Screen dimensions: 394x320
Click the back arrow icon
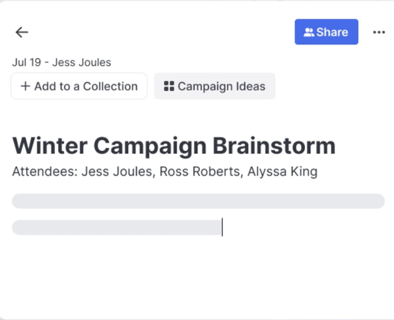[22, 32]
